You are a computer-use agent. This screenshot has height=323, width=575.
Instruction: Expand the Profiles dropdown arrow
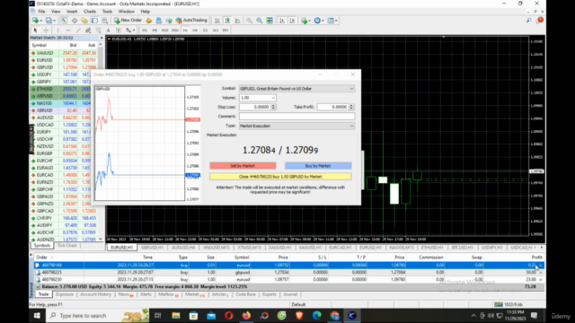tap(54, 21)
